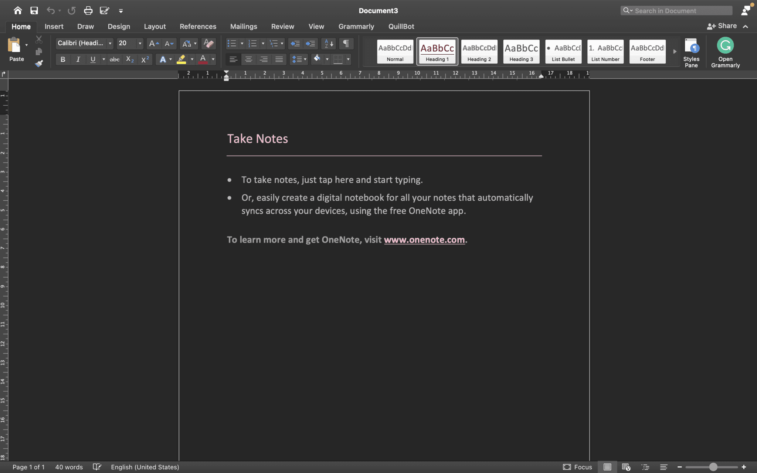Select the Format Painter brush
The width and height of the screenshot is (757, 473).
pos(38,63)
